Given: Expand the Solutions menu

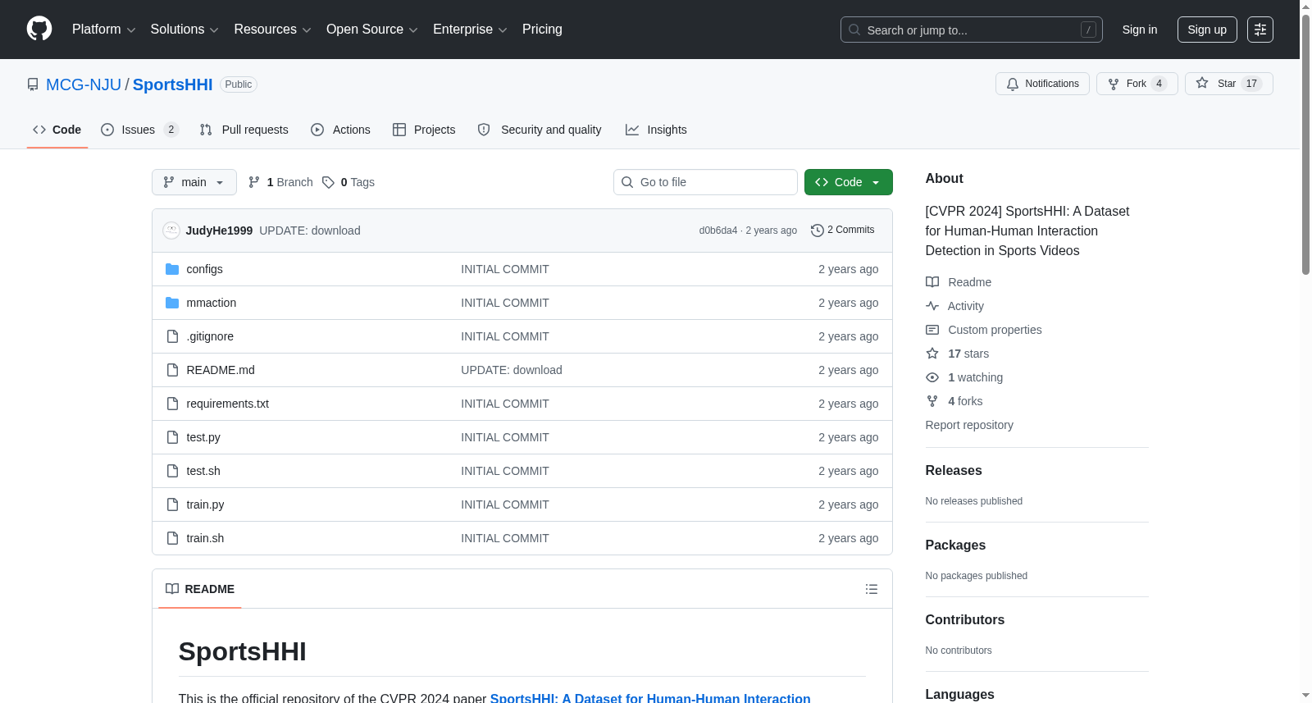Looking at the screenshot, I should pyautogui.click(x=184, y=30).
